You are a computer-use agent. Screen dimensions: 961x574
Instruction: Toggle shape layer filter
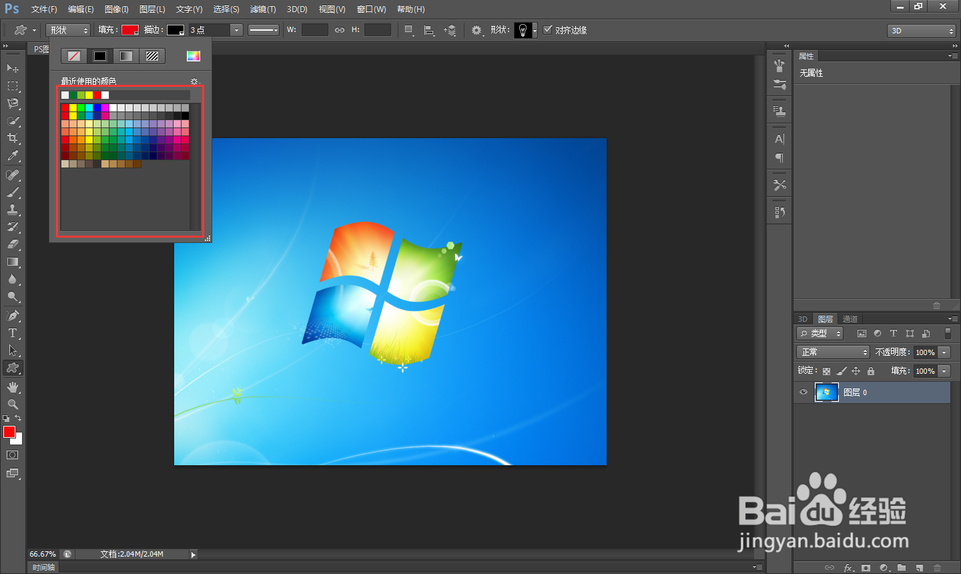pyautogui.click(x=910, y=333)
